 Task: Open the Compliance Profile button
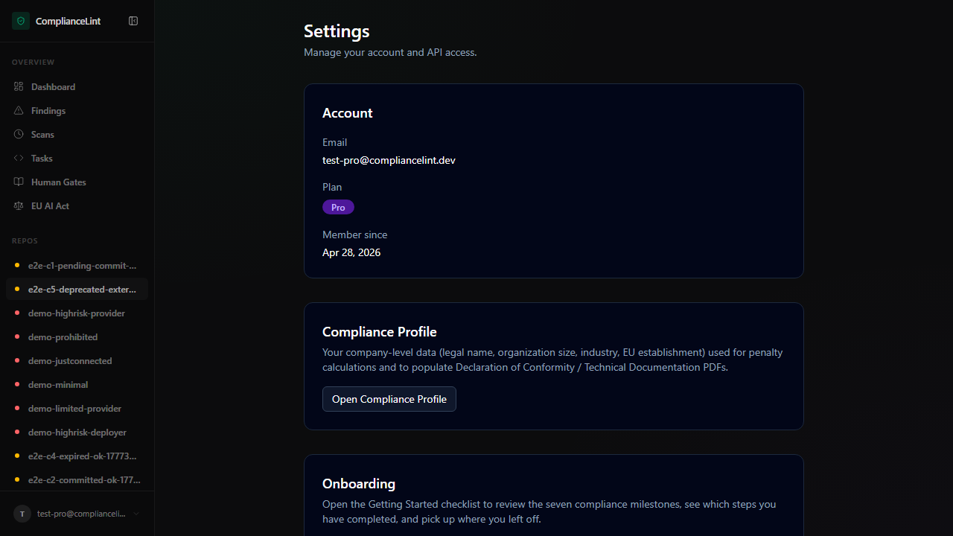pos(389,399)
